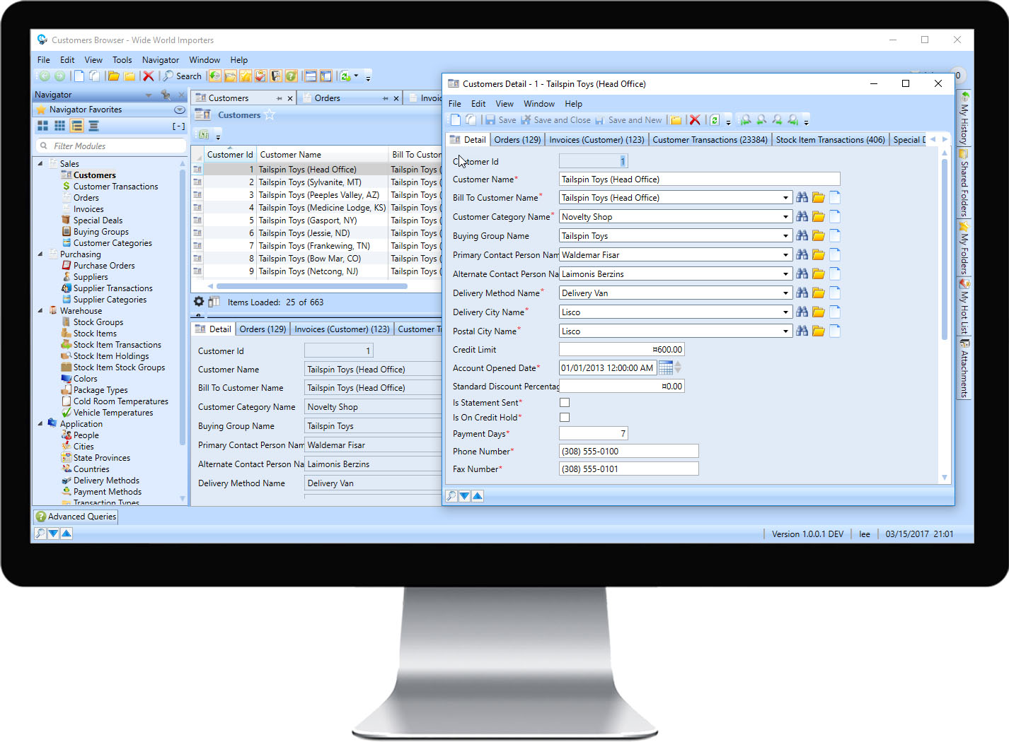Click red delete X in Customers Detail toolbar
Image resolution: width=1009 pixels, height=742 pixels.
(695, 120)
